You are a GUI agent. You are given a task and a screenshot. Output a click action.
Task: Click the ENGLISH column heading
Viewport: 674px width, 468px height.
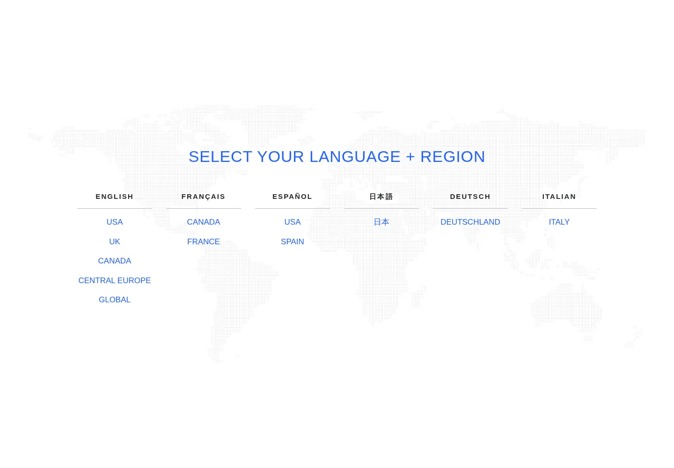click(x=115, y=197)
